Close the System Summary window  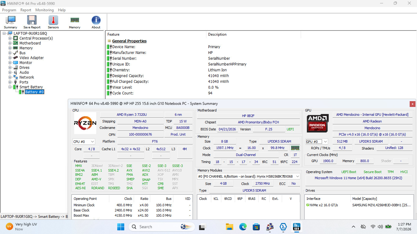pos(412,104)
